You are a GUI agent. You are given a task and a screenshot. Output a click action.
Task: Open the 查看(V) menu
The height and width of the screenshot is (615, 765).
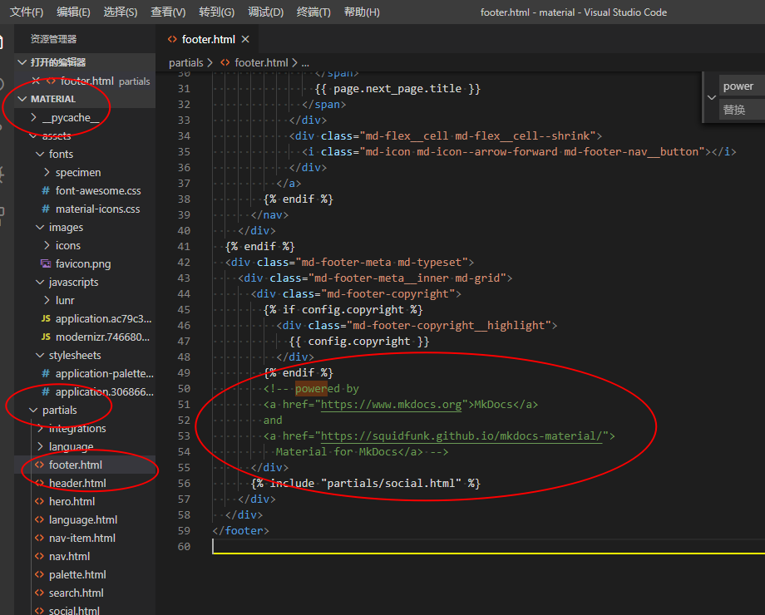(x=168, y=12)
